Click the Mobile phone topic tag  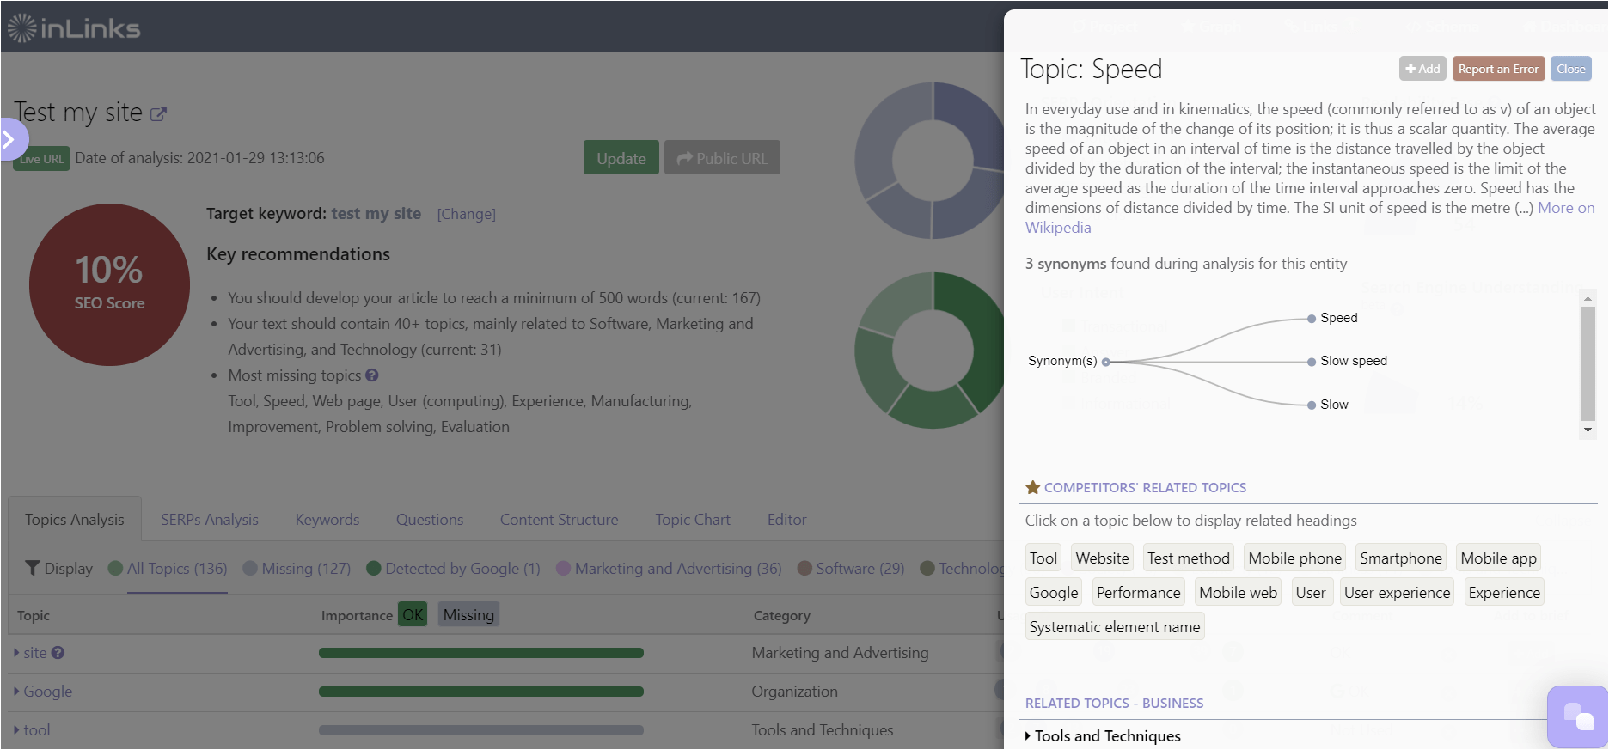1294,558
